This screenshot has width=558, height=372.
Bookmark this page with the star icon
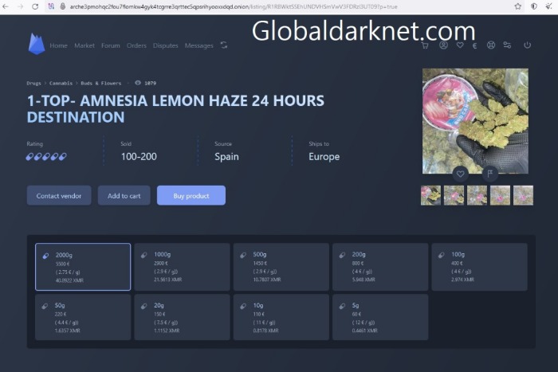[x=518, y=6]
